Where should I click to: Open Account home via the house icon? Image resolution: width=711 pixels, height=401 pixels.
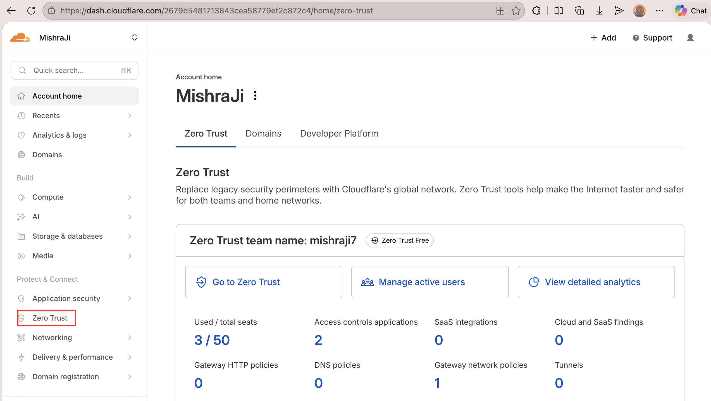click(22, 96)
